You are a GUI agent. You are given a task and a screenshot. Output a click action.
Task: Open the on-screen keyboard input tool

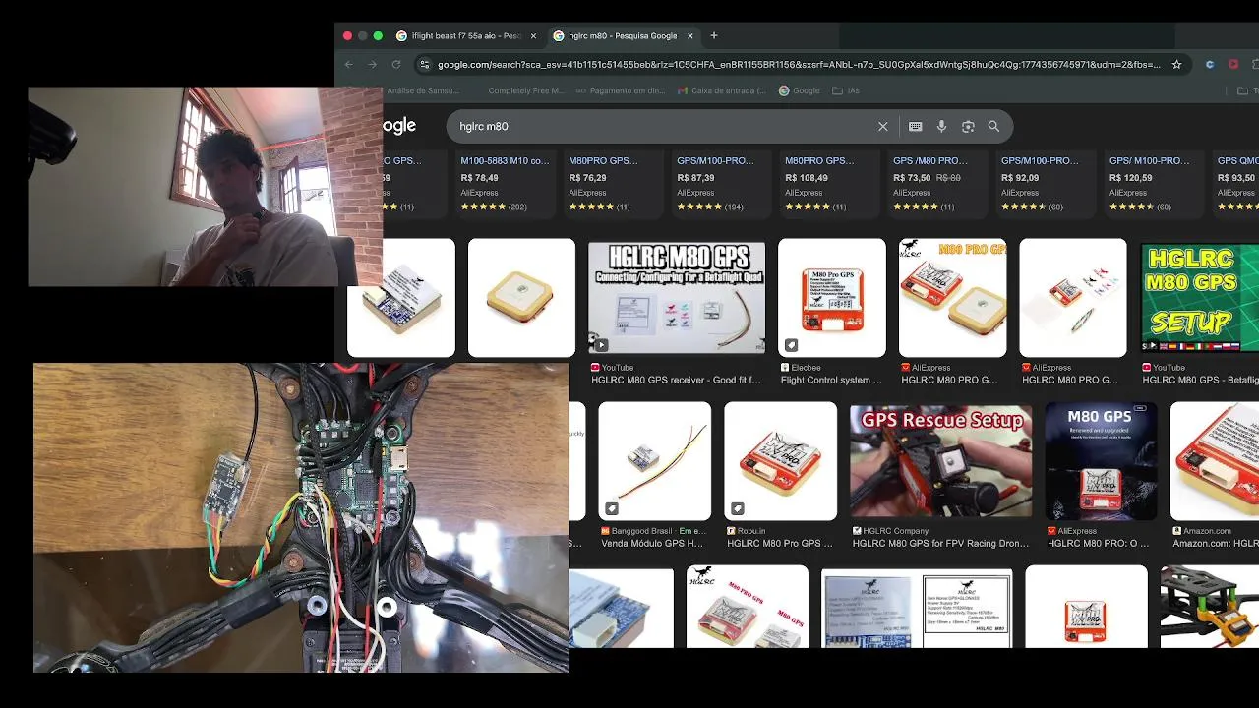pyautogui.click(x=915, y=126)
